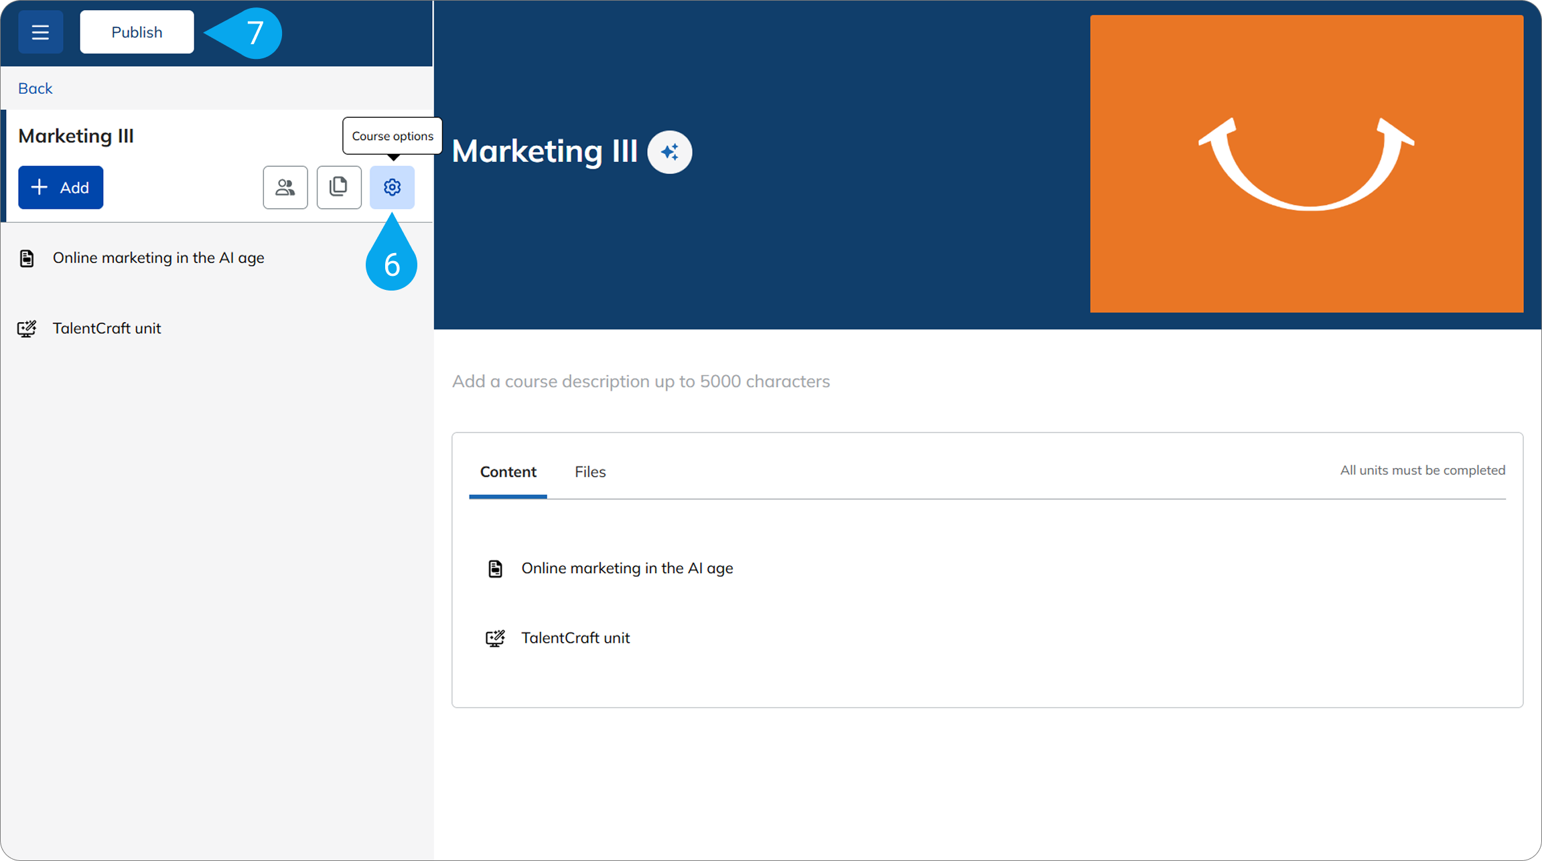Open Online marketing unit in Content list
The image size is (1542, 861).
[626, 568]
